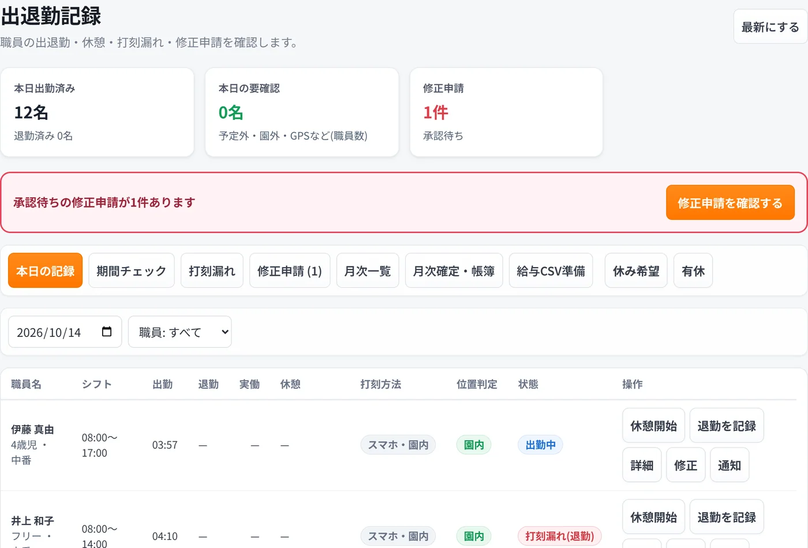Open the 休み希望 tab
The height and width of the screenshot is (548, 808).
[x=636, y=271]
